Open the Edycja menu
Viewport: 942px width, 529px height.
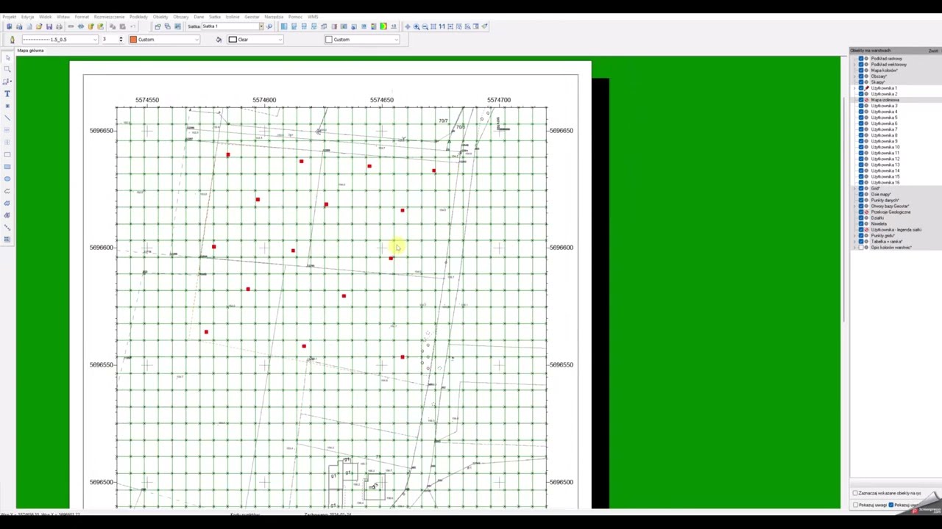(x=27, y=17)
